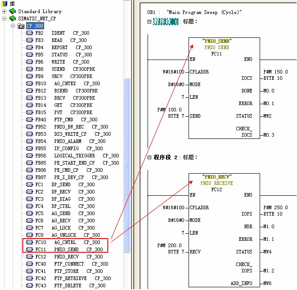Select FC8 AG_UNLOCK tree row
Image resolution: width=297 pixels, height=290 pixels.
[63, 235]
